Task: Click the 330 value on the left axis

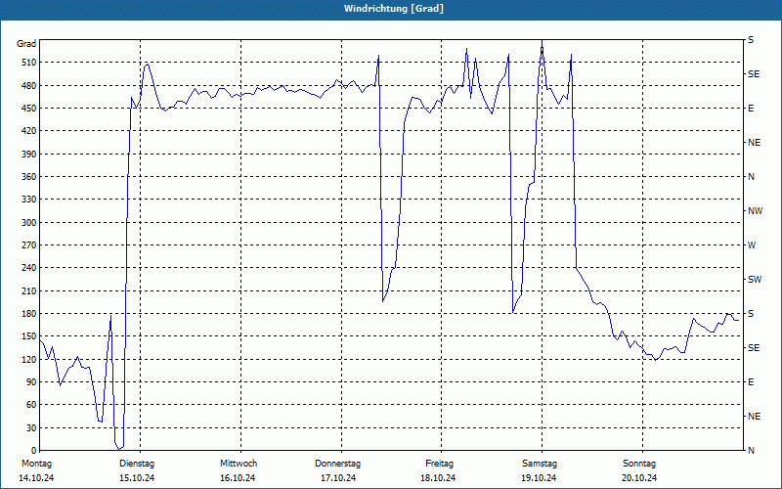Action: (x=28, y=200)
